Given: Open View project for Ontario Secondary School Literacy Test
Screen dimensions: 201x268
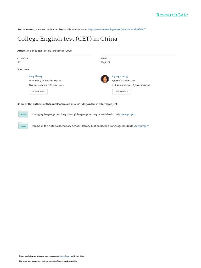Looking at the screenshot, I should 141,126.
